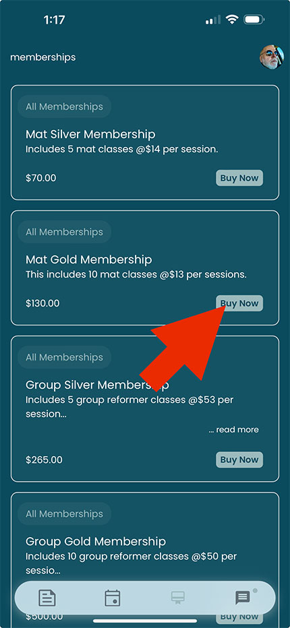Tap the $130.00 price label
The height and width of the screenshot is (628, 290).
(42, 303)
